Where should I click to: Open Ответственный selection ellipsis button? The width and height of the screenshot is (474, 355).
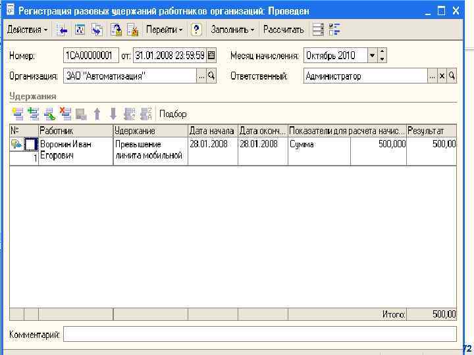click(x=433, y=76)
